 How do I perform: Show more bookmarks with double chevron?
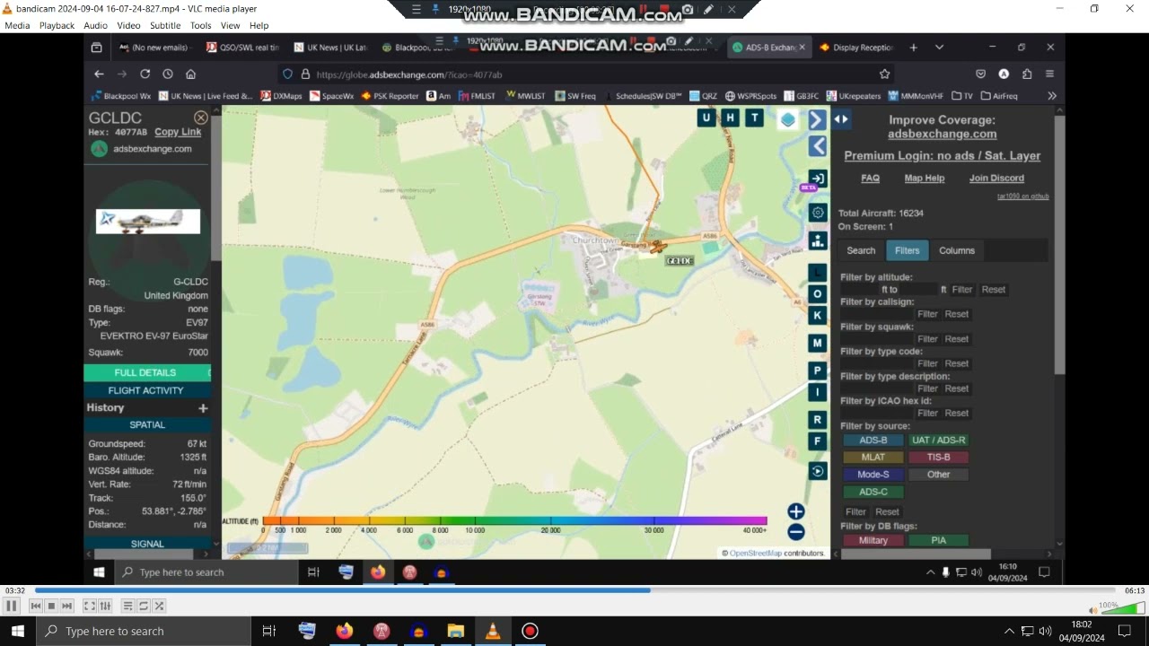pyautogui.click(x=1051, y=96)
